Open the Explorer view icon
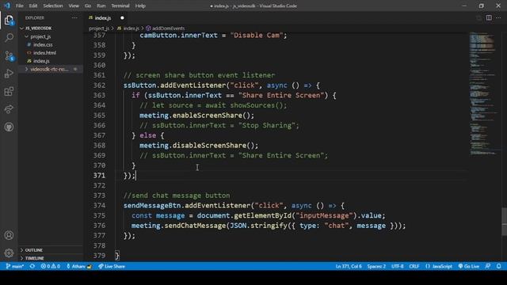The width and height of the screenshot is (507, 285). (9, 21)
